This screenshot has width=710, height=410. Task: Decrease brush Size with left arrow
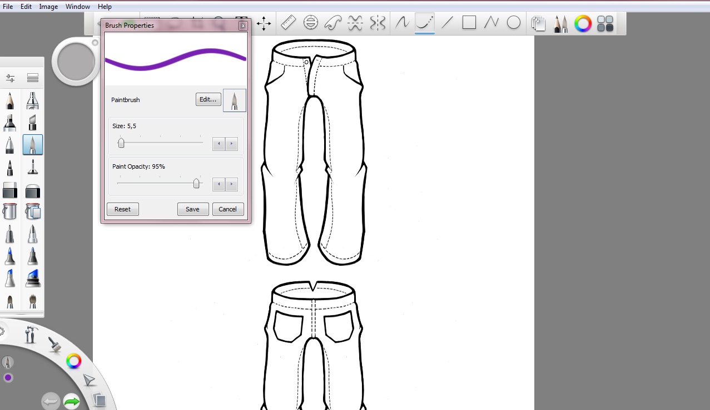[219, 144]
